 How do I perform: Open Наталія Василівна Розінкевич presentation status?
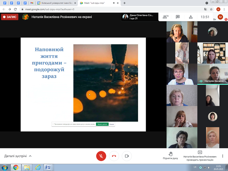click(200, 156)
